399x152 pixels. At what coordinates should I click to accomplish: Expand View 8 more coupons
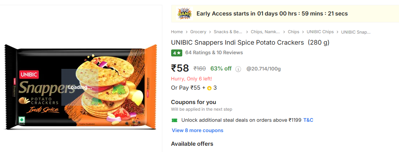(x=197, y=131)
